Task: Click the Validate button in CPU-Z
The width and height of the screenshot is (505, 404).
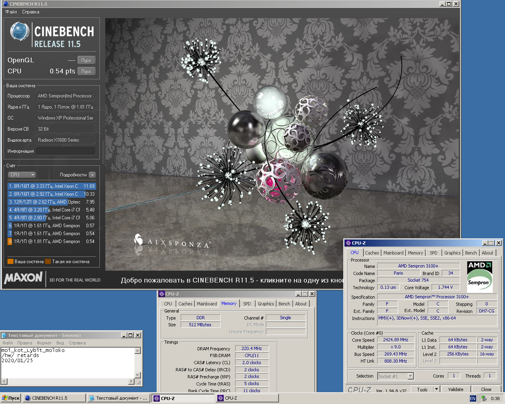Action: tap(456, 389)
